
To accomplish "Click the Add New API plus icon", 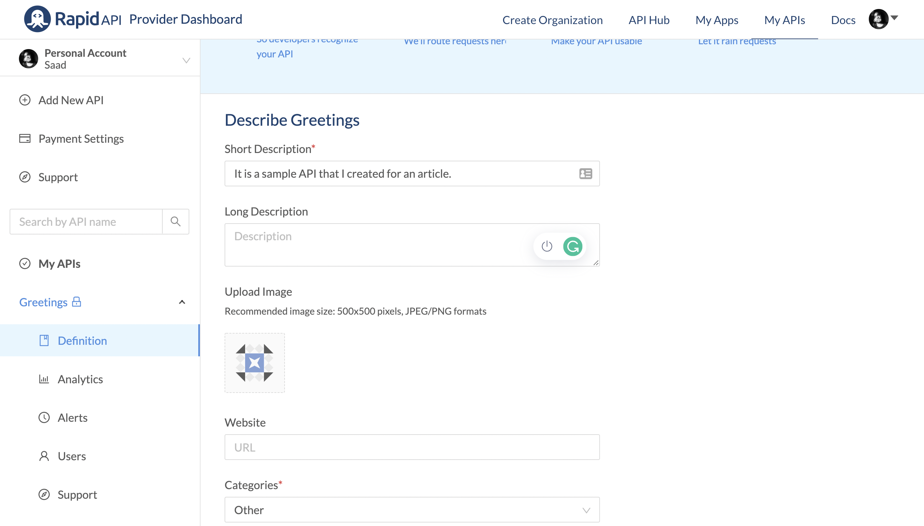I will coord(25,100).
